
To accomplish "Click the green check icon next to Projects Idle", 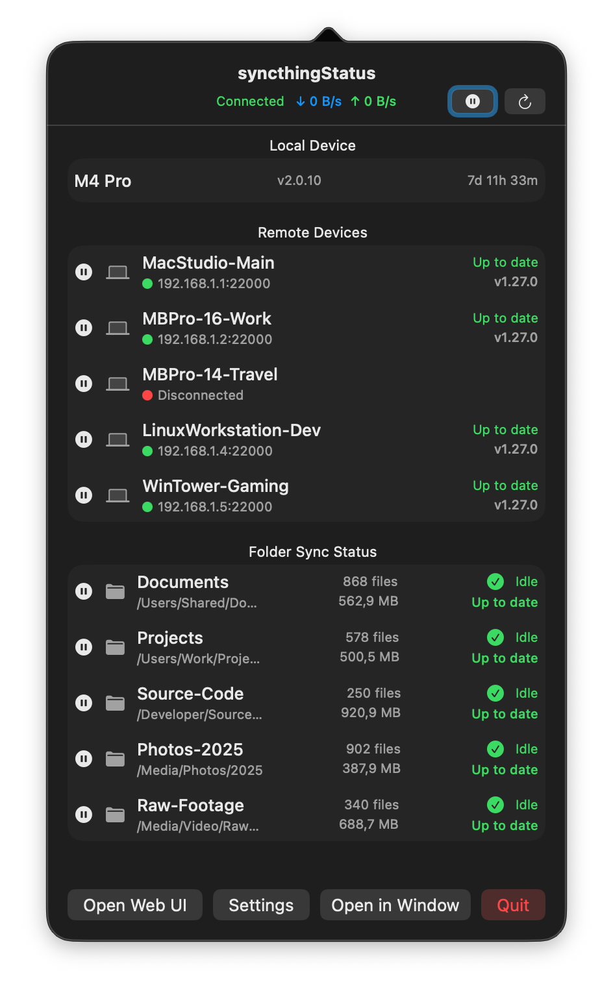I will pyautogui.click(x=495, y=637).
